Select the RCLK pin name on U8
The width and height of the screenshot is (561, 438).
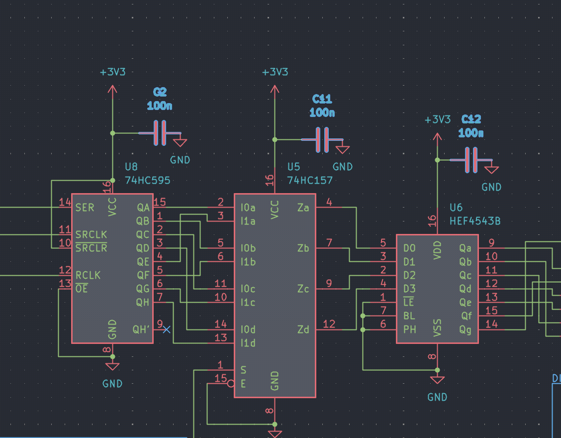(88, 275)
